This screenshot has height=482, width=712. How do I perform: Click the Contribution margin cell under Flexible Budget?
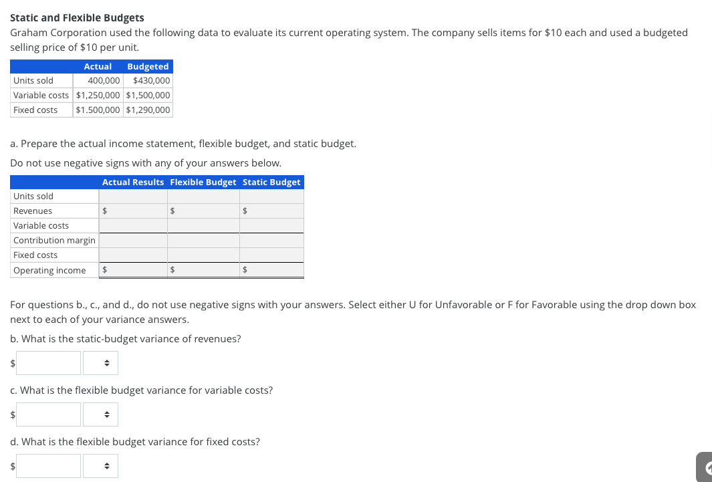203,239
